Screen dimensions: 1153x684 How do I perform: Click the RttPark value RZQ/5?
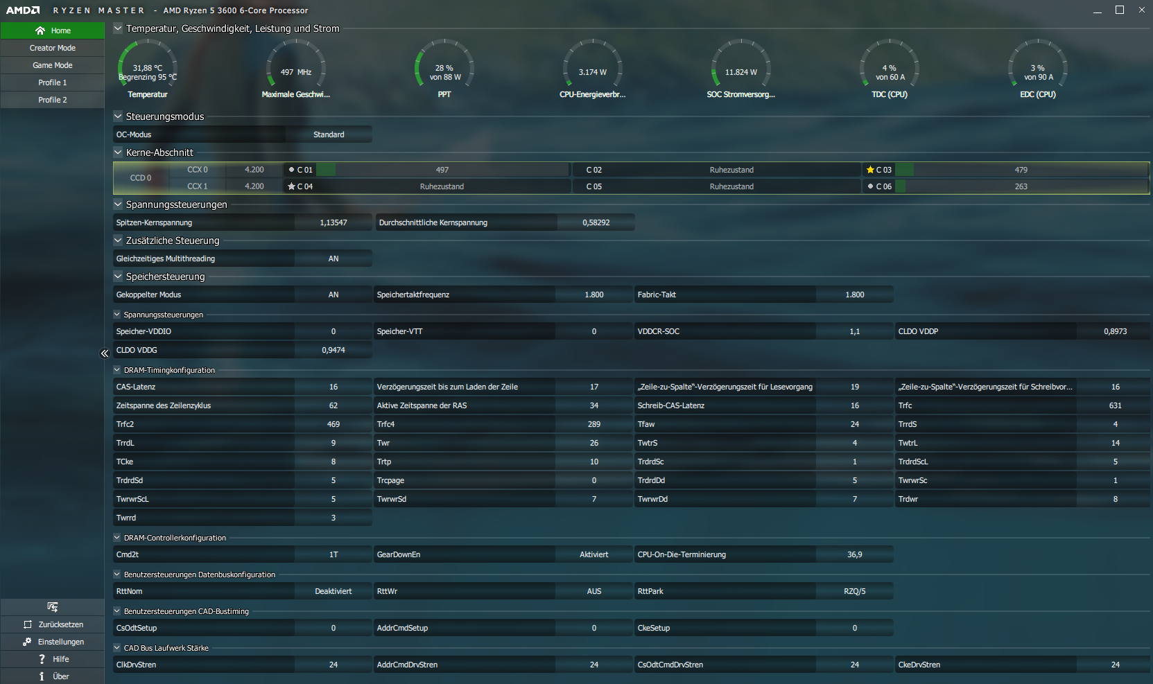[855, 591]
